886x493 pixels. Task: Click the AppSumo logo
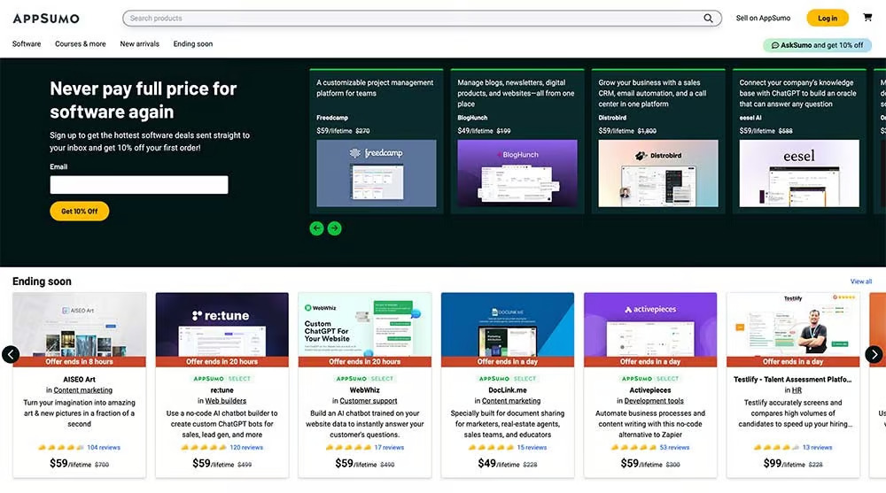click(46, 19)
